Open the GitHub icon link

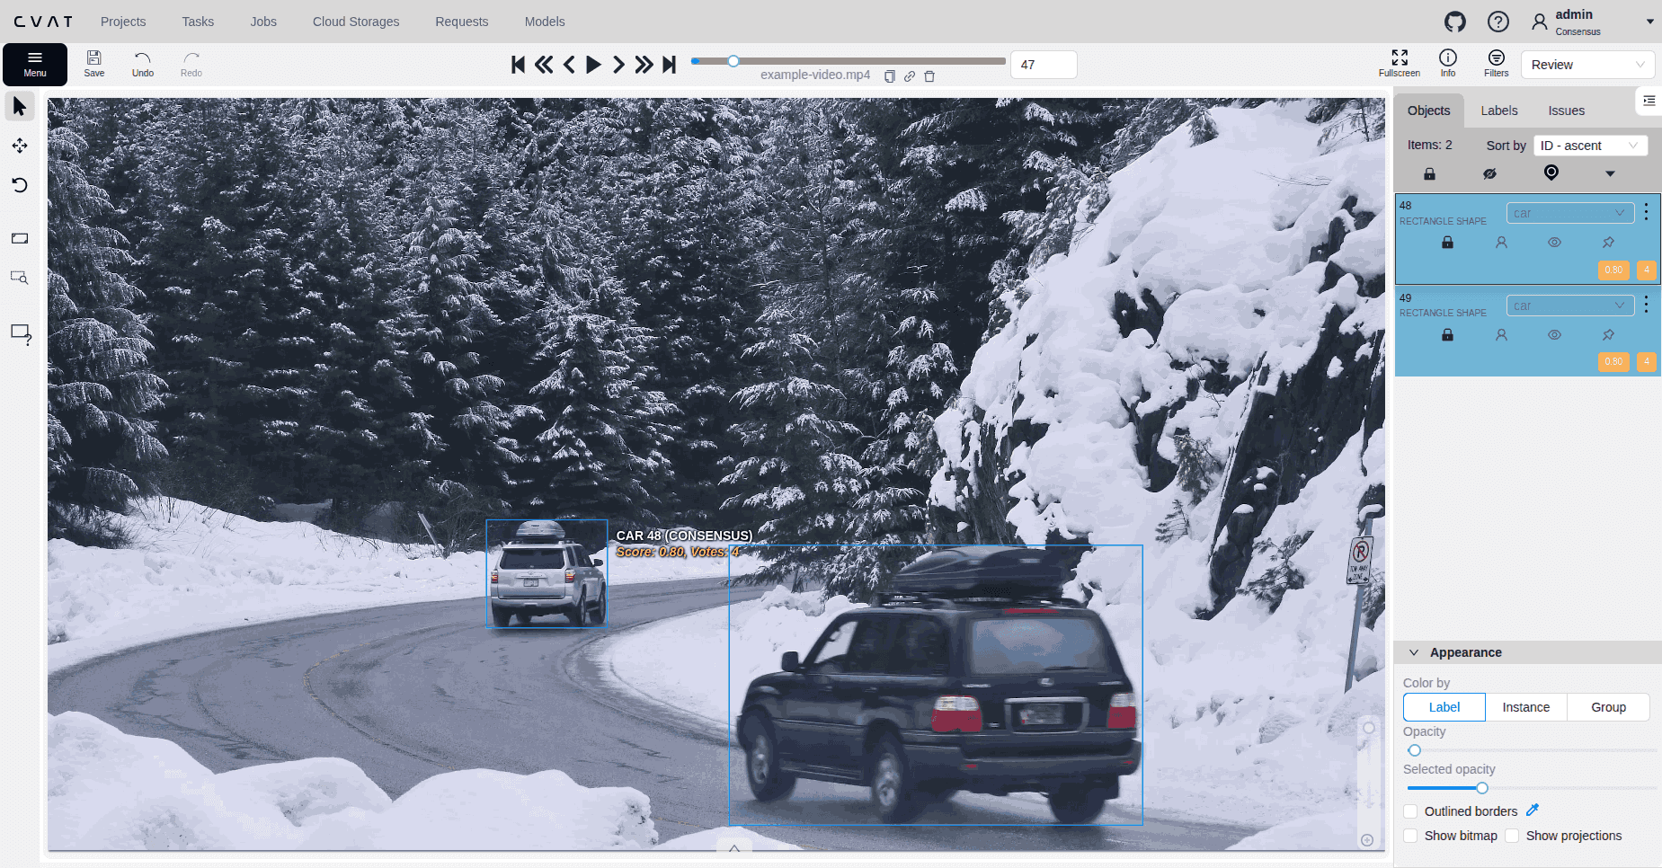coord(1454,22)
